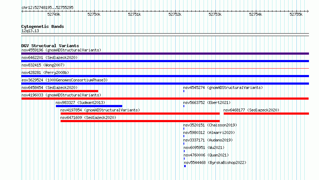Open nsv6458454 (Sedlazeck2020) label
This screenshot has height=180, width=319.
(x=49, y=87)
